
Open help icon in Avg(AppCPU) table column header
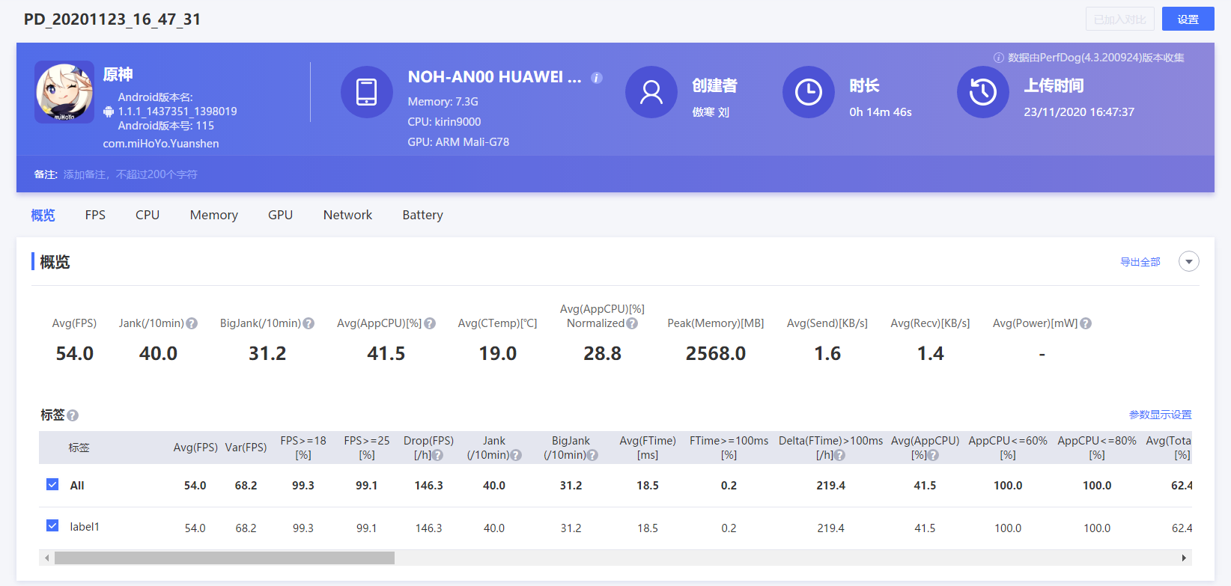point(933,455)
